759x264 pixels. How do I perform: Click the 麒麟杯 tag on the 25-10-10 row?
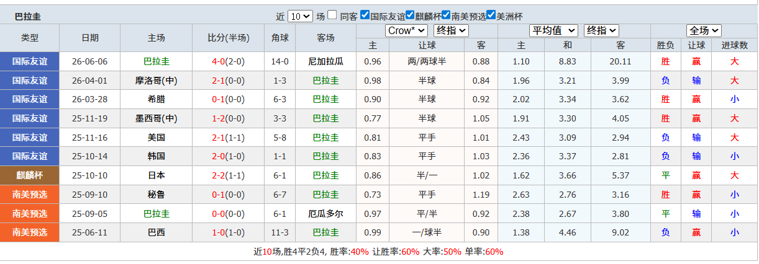click(x=30, y=175)
